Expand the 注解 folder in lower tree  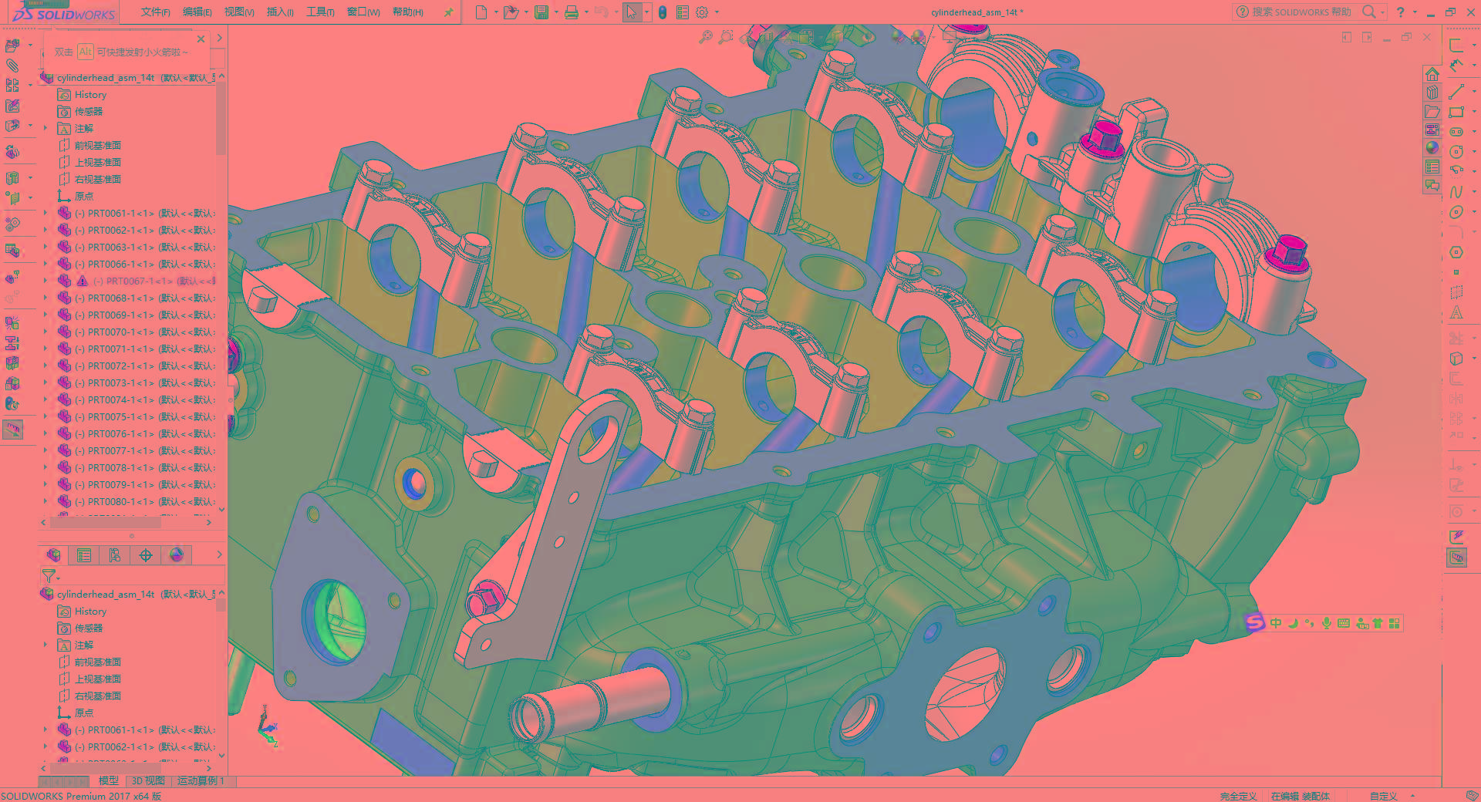point(45,645)
